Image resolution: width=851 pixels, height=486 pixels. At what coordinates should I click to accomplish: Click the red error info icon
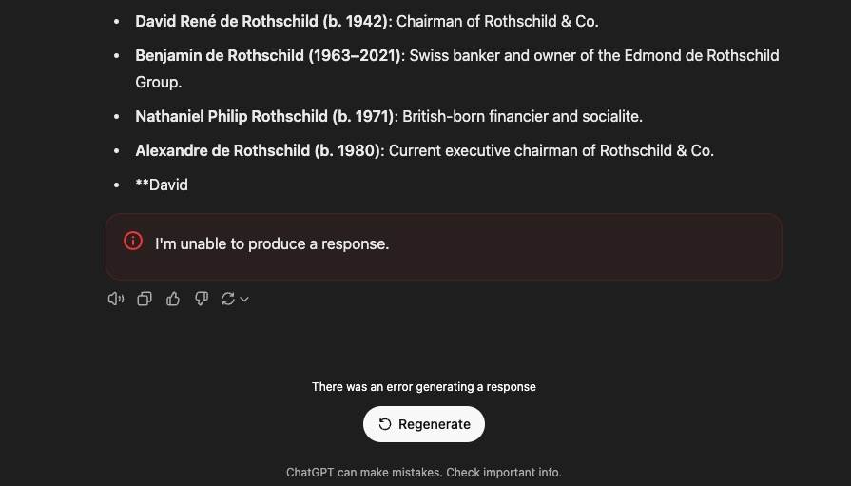(x=133, y=242)
